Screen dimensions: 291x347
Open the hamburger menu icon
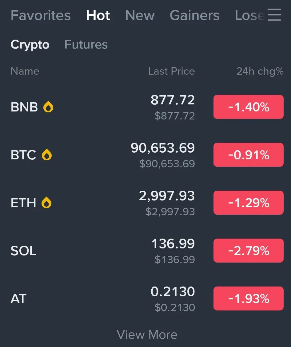click(x=274, y=15)
